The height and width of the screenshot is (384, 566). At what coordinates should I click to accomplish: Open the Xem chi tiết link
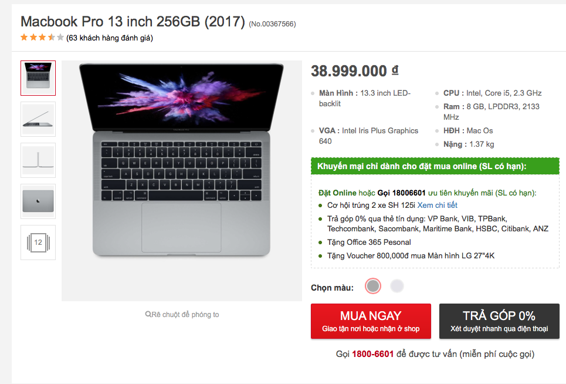point(437,205)
